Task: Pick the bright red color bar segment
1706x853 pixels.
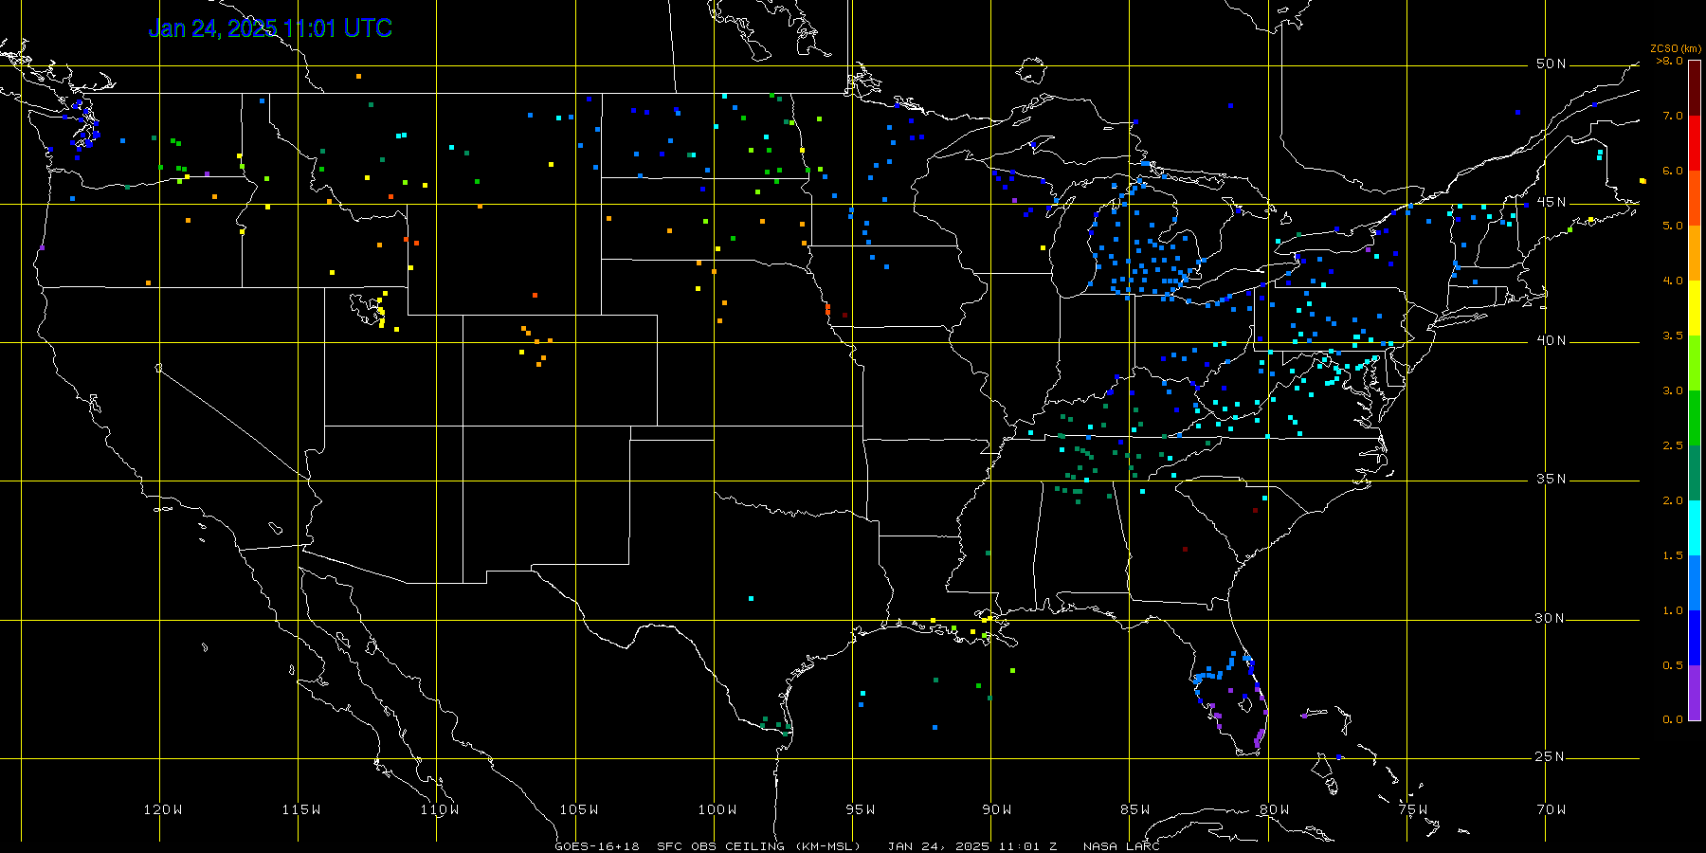Action: point(1695,143)
